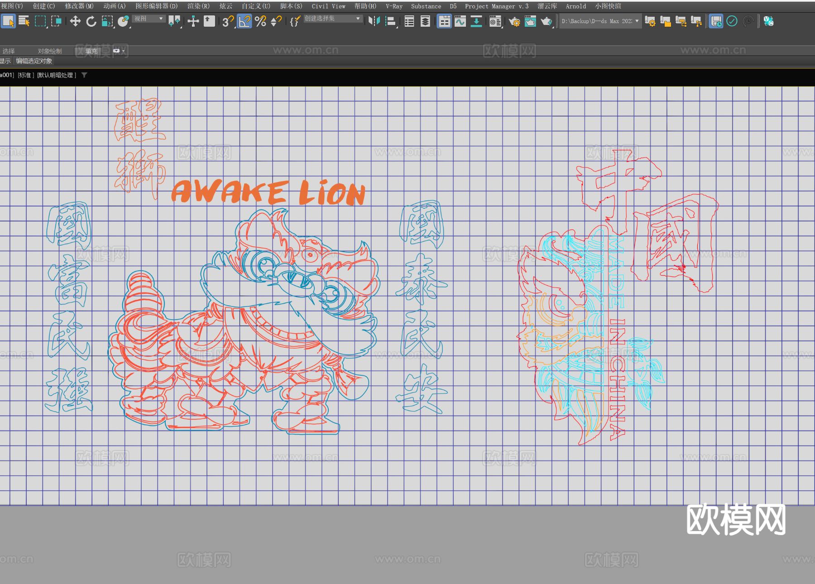
Task: Activate the Select and Move tool
Action: tap(75, 21)
